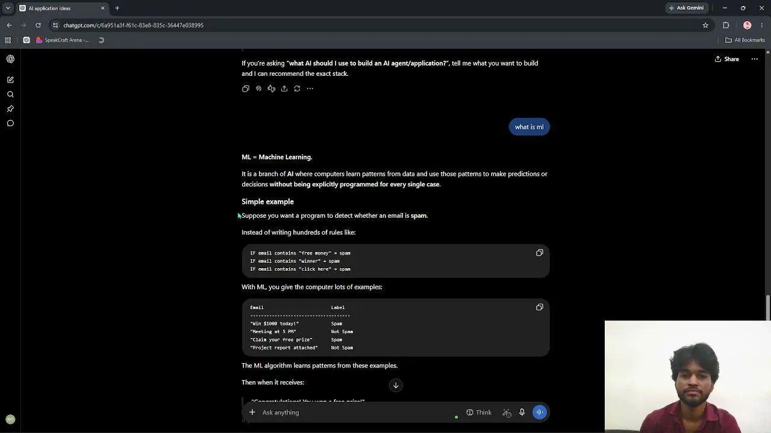Open Ask Gemini in the title bar

click(x=686, y=8)
